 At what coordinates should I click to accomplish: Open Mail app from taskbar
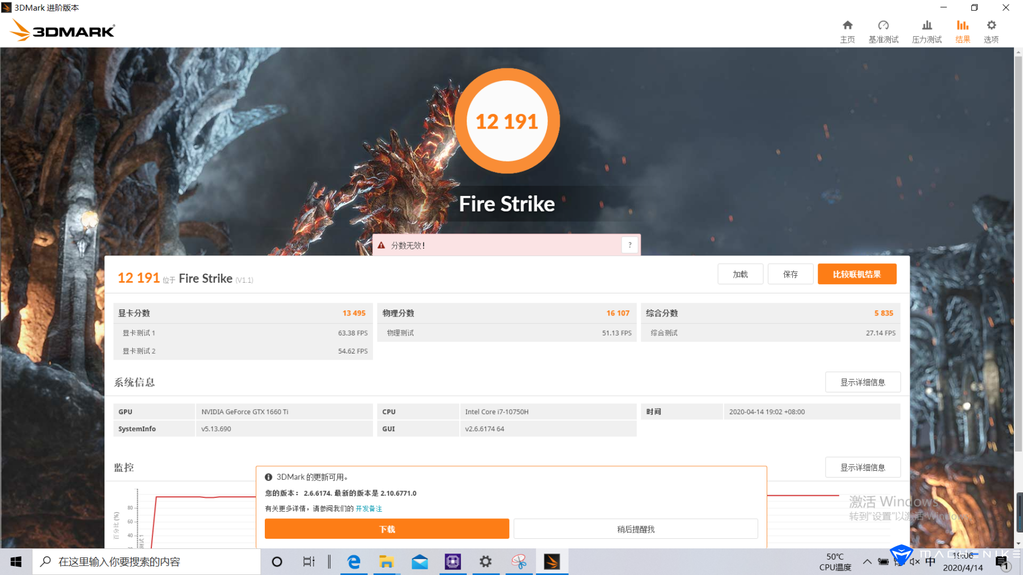point(420,561)
